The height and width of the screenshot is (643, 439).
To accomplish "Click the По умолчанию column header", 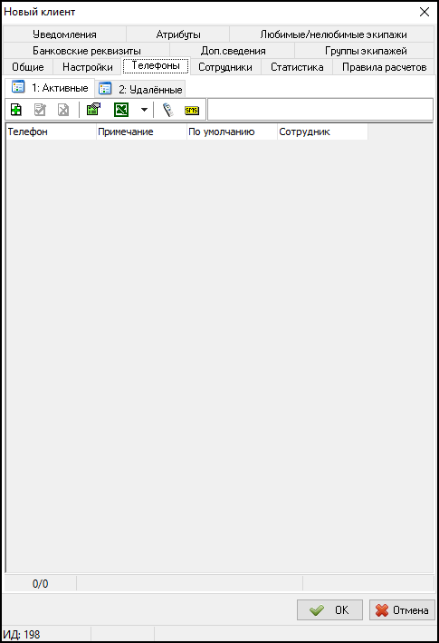I will (232, 132).
